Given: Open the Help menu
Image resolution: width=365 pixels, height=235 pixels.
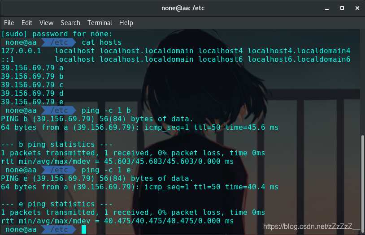Looking at the screenshot, I should pyautogui.click(x=126, y=23).
